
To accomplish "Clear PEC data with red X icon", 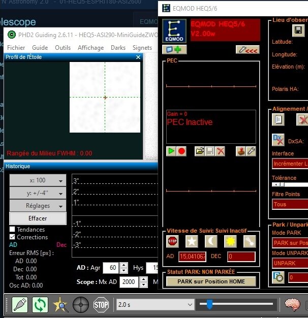I will click(x=220, y=151).
